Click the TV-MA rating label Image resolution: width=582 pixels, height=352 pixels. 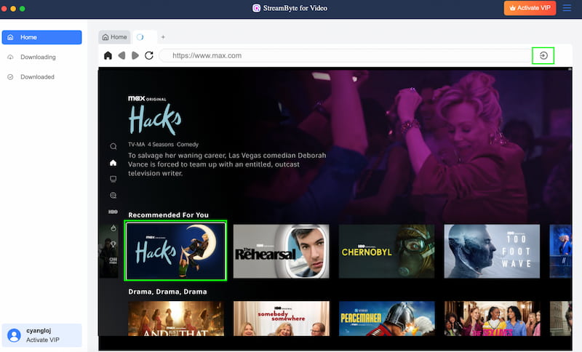pos(136,144)
